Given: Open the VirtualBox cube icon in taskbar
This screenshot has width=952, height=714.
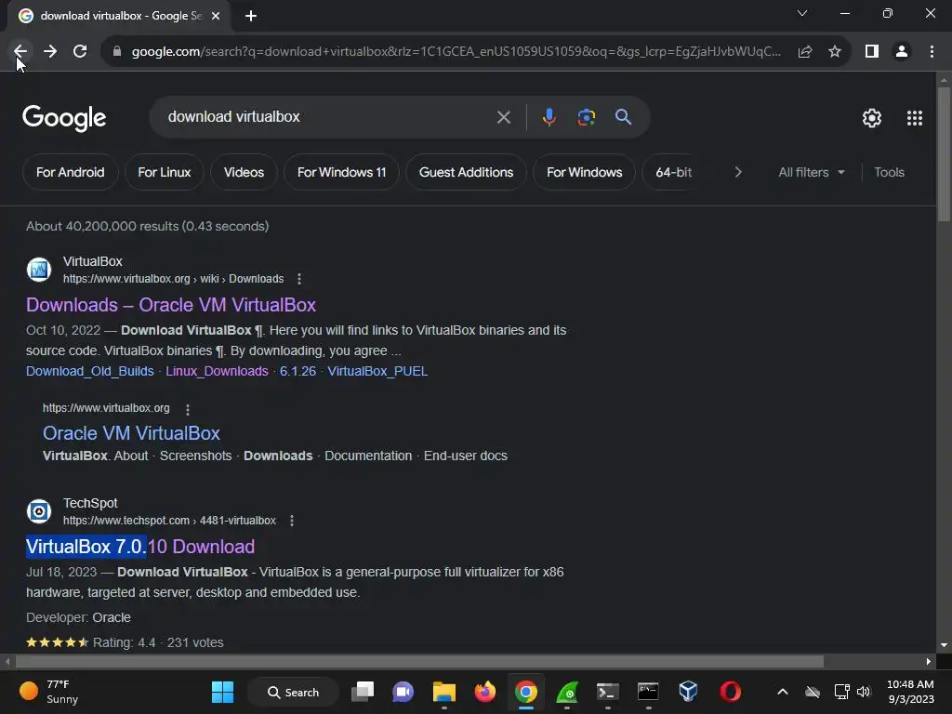Looking at the screenshot, I should 688,692.
